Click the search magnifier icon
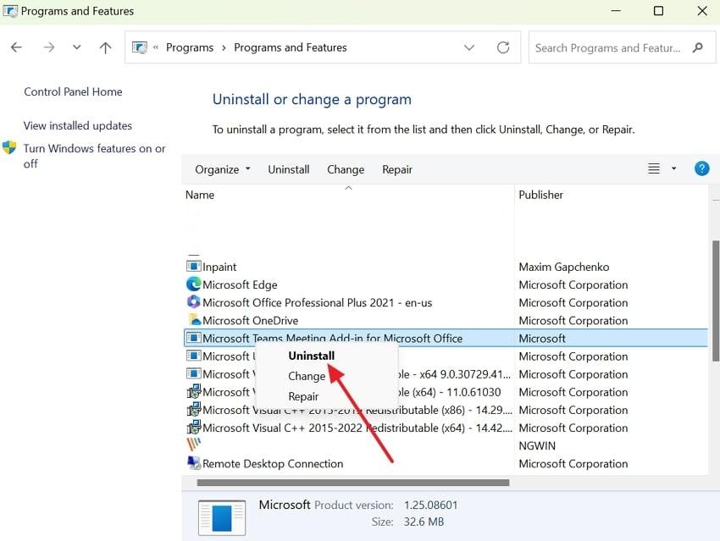The width and height of the screenshot is (720, 541). tap(698, 47)
